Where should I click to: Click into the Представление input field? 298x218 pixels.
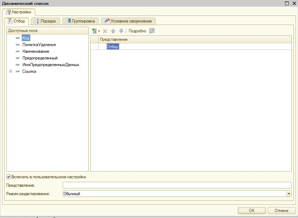[x=177, y=185]
